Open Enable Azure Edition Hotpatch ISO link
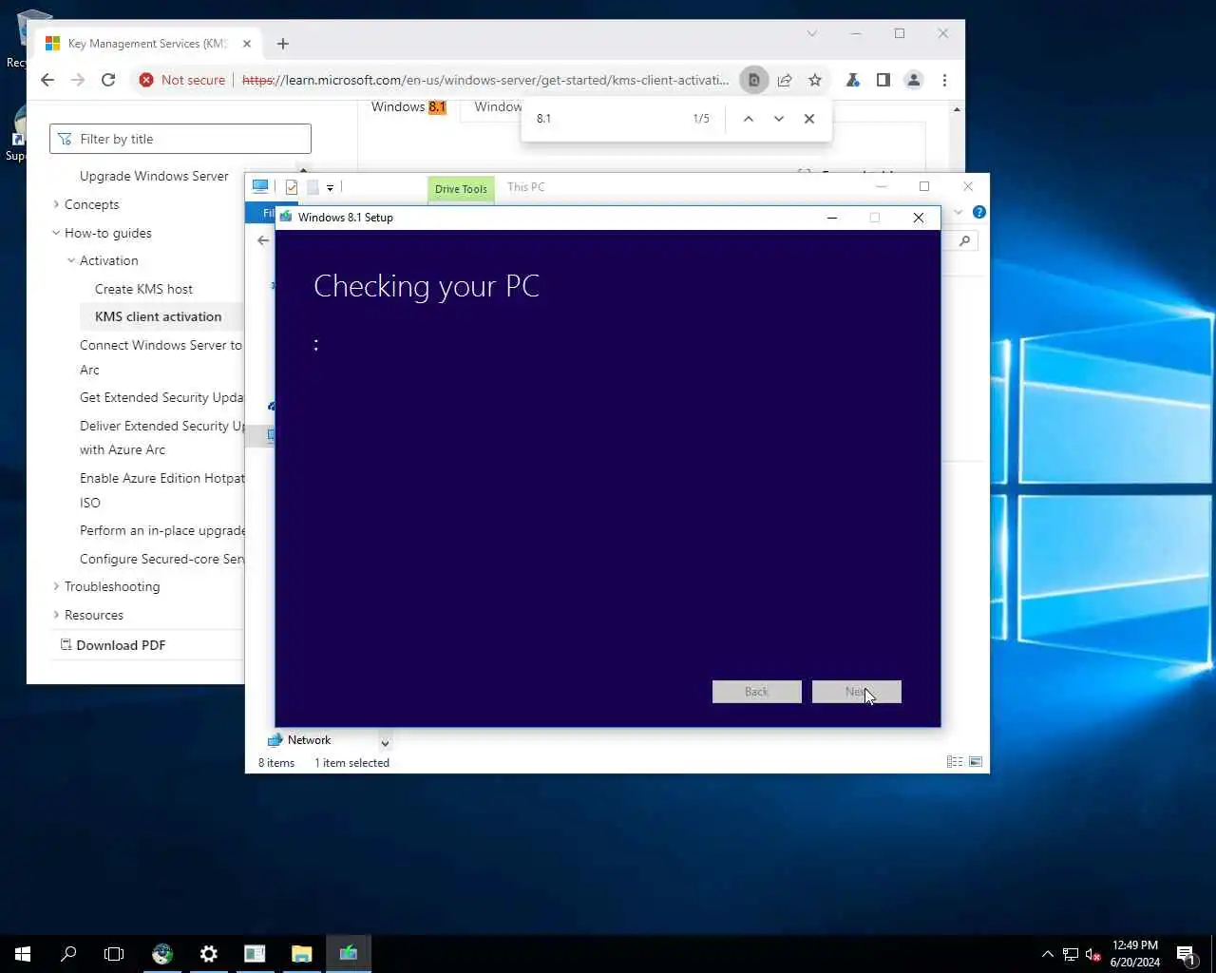1216x973 pixels. 161,490
